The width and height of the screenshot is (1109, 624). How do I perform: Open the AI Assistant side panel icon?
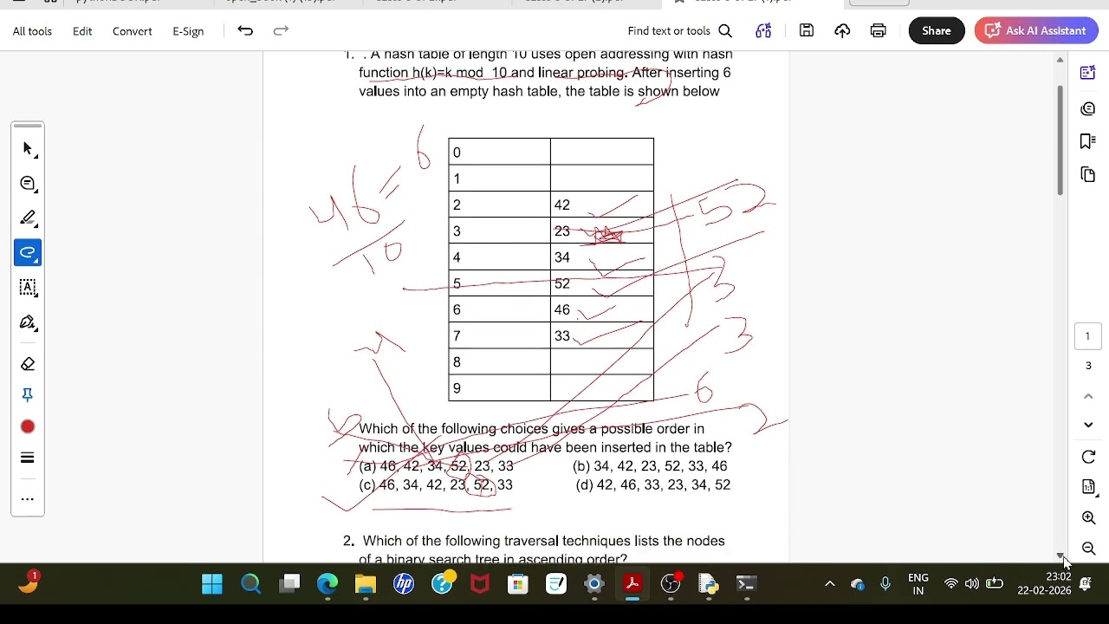pyautogui.click(x=1088, y=74)
